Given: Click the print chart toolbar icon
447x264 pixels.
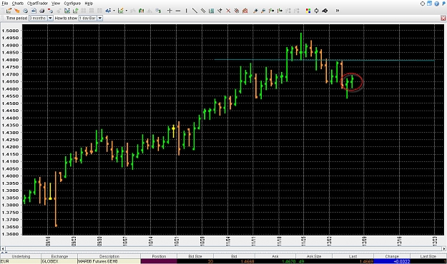Looking at the screenshot, I should point(42,11).
